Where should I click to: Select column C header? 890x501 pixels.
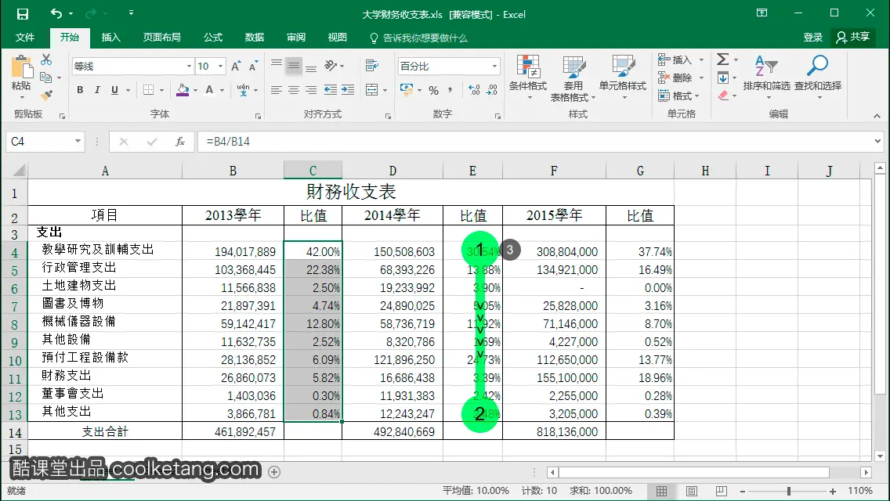pos(313,171)
